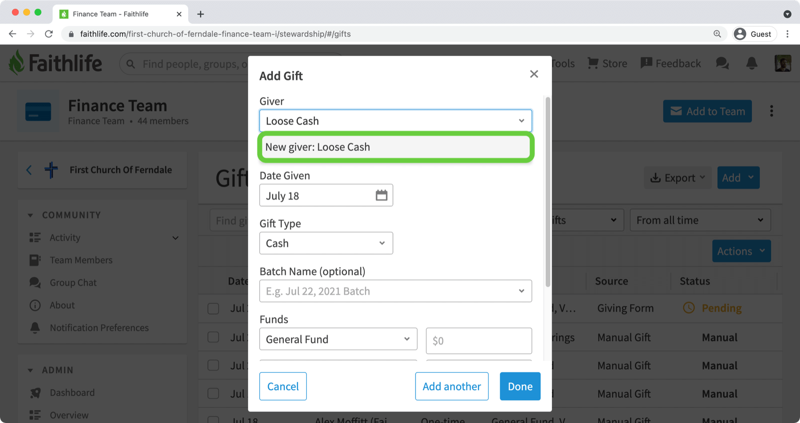The height and width of the screenshot is (423, 800).
Task: Open the user profile avatar
Action: (x=783, y=63)
